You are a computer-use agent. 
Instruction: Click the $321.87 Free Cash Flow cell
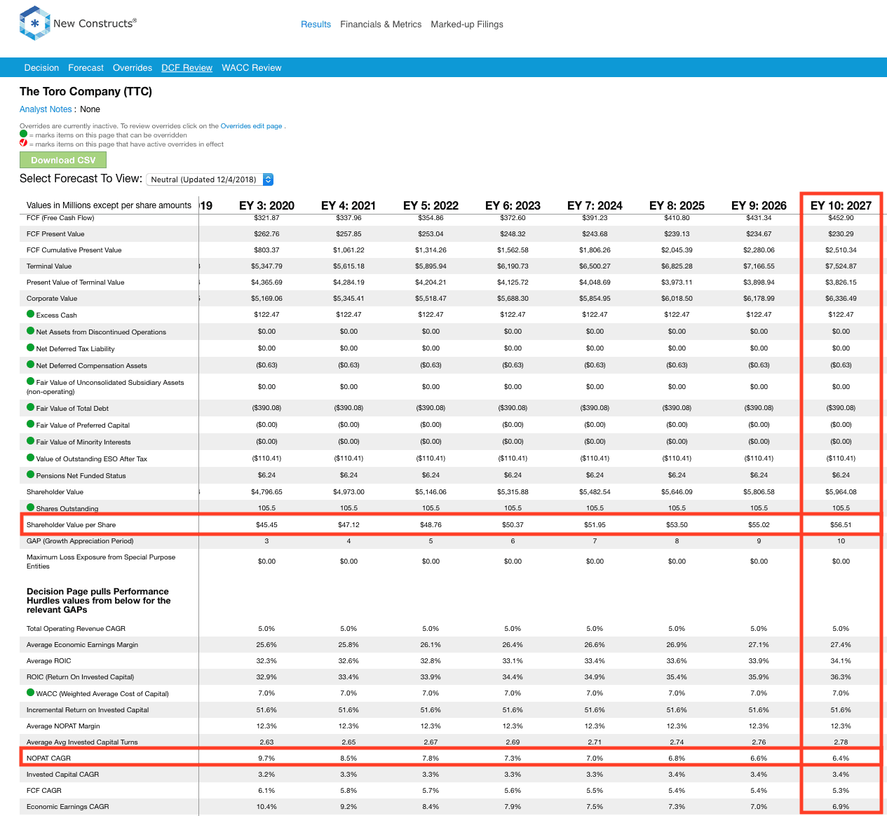[x=266, y=218]
